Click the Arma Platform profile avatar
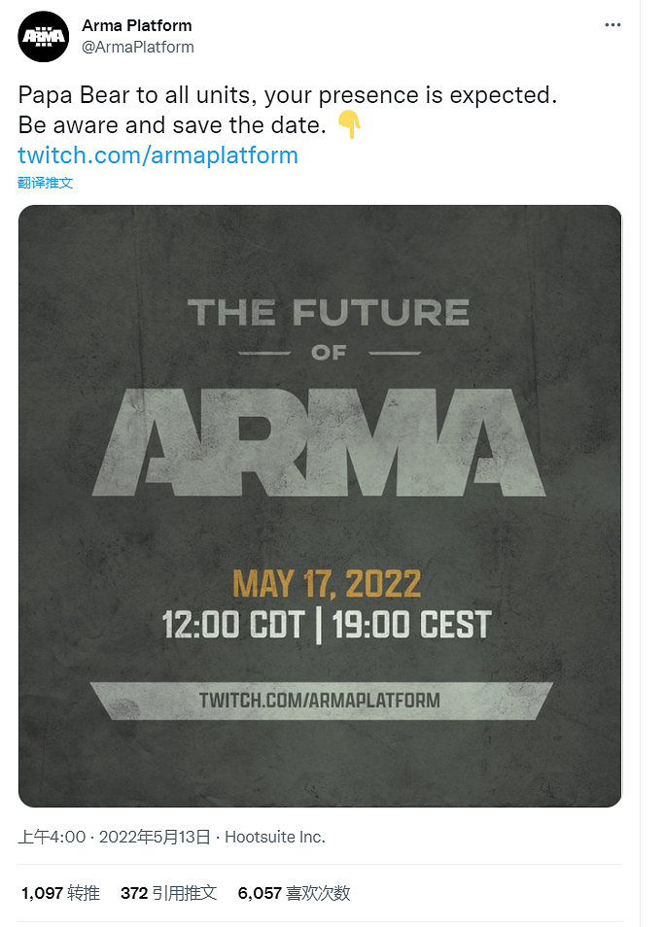Screen dimensions: 665x927 [44, 37]
